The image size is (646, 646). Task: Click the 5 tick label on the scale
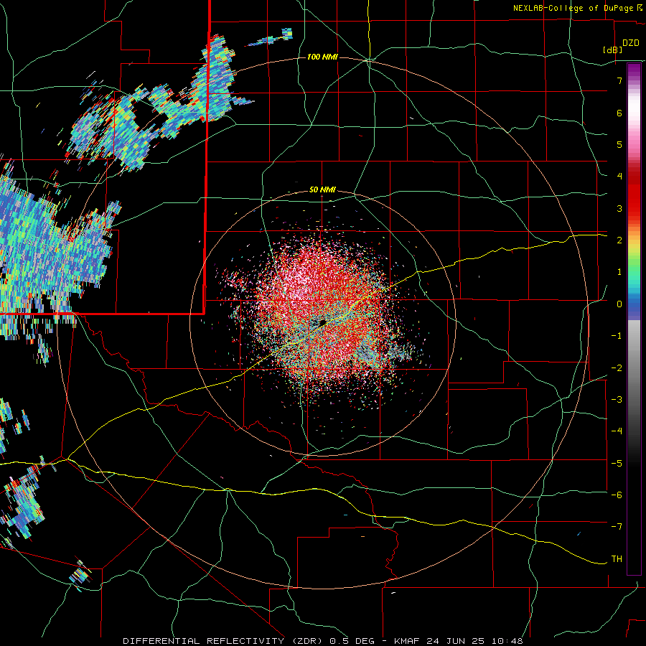point(619,144)
